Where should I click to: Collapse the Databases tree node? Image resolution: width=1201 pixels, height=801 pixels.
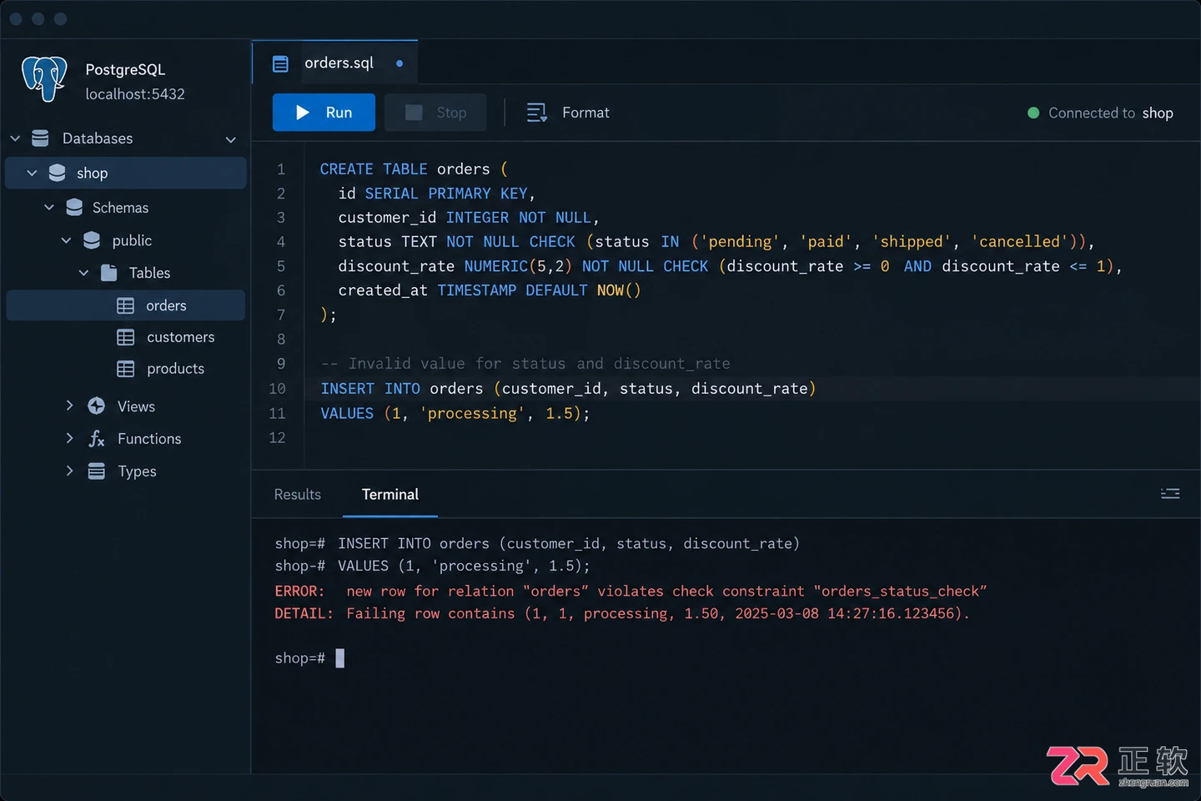point(15,138)
